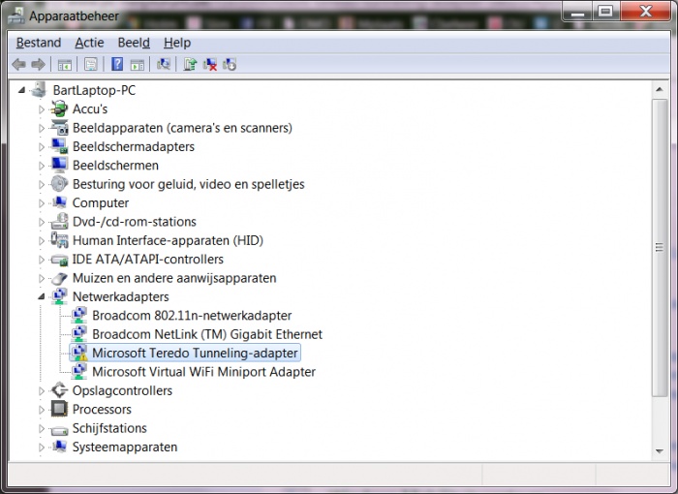Click the Opslagcontrollers icon
This screenshot has width=678, height=494.
[59, 390]
